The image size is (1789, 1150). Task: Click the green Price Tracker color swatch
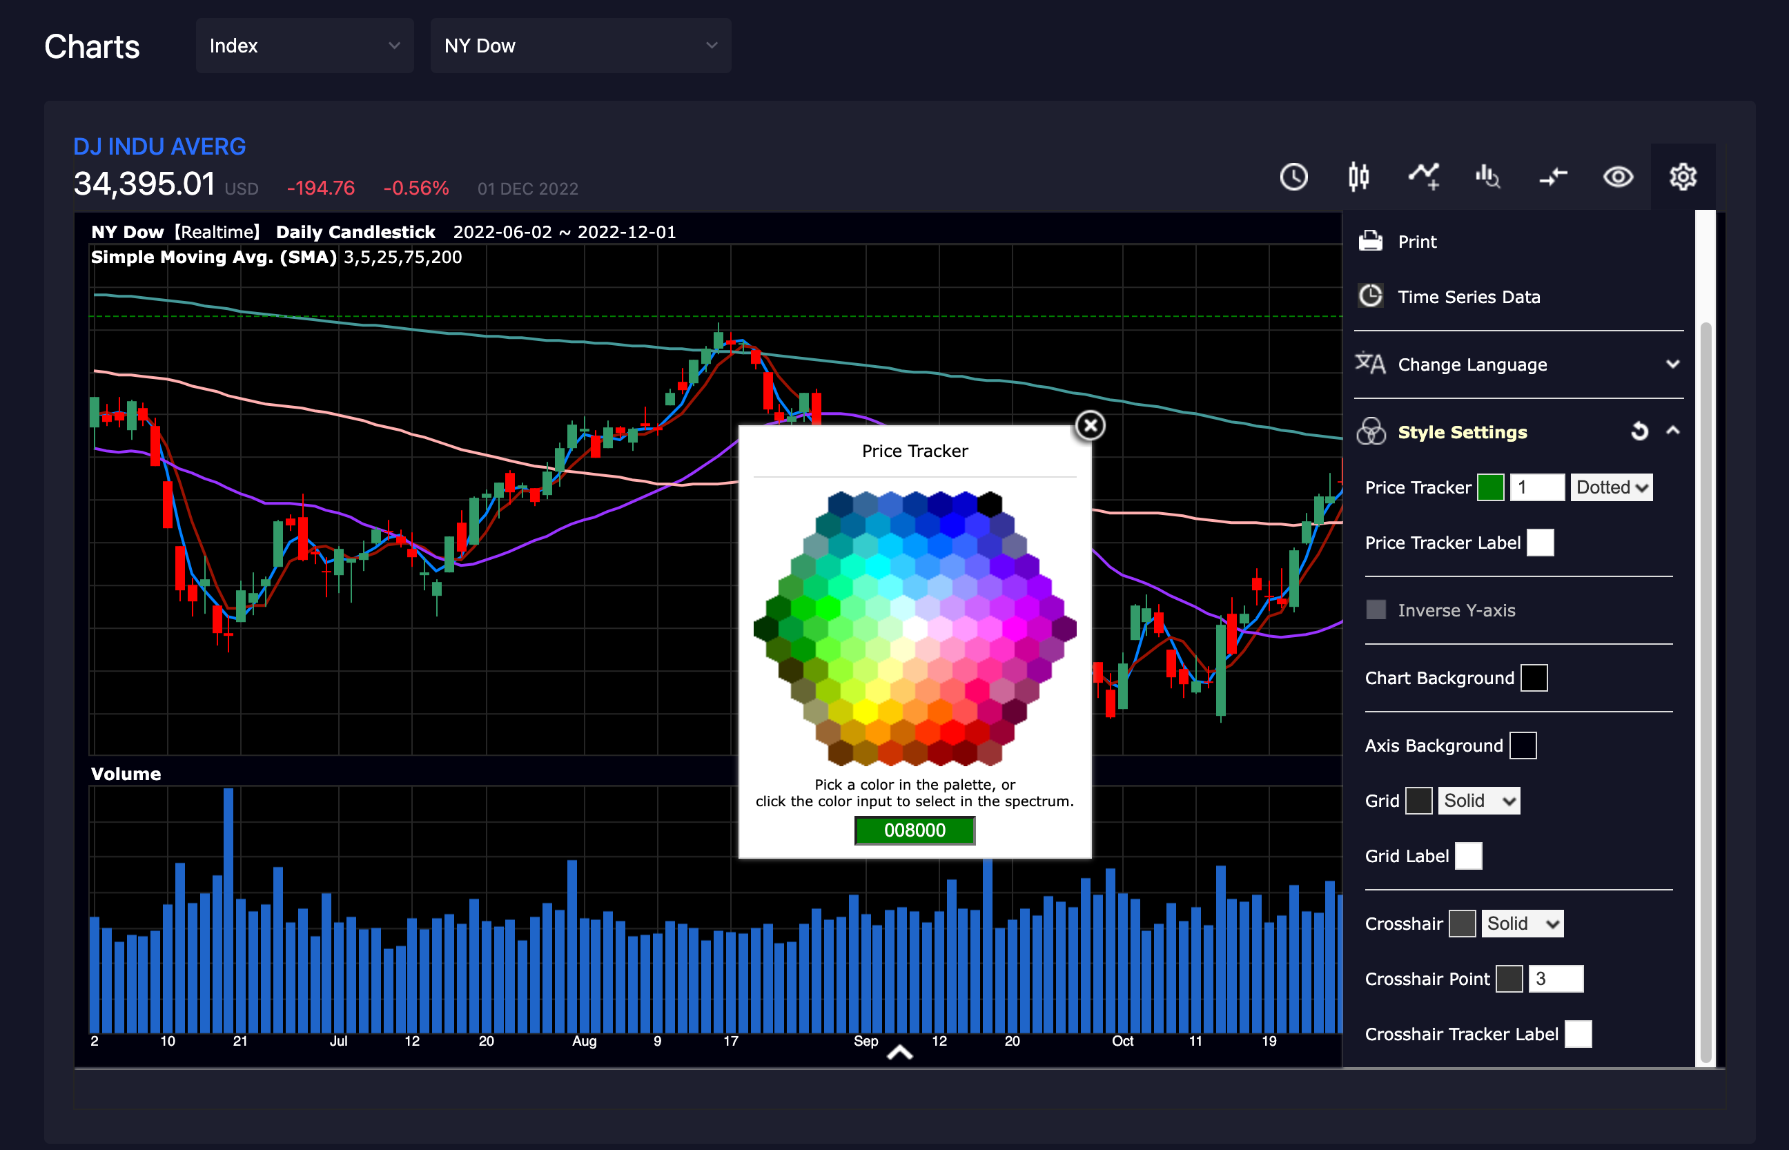(x=1490, y=487)
